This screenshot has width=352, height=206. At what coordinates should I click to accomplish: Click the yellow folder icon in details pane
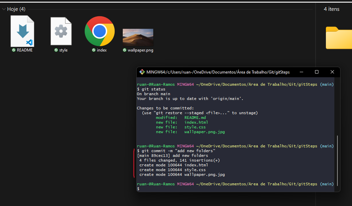pyautogui.click(x=339, y=38)
